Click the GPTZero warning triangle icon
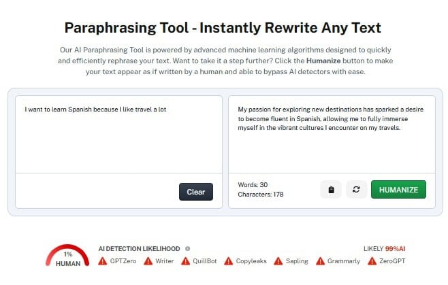This screenshot has width=448, height=285. coord(103,261)
